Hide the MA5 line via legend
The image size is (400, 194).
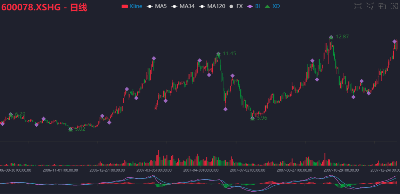156,6
